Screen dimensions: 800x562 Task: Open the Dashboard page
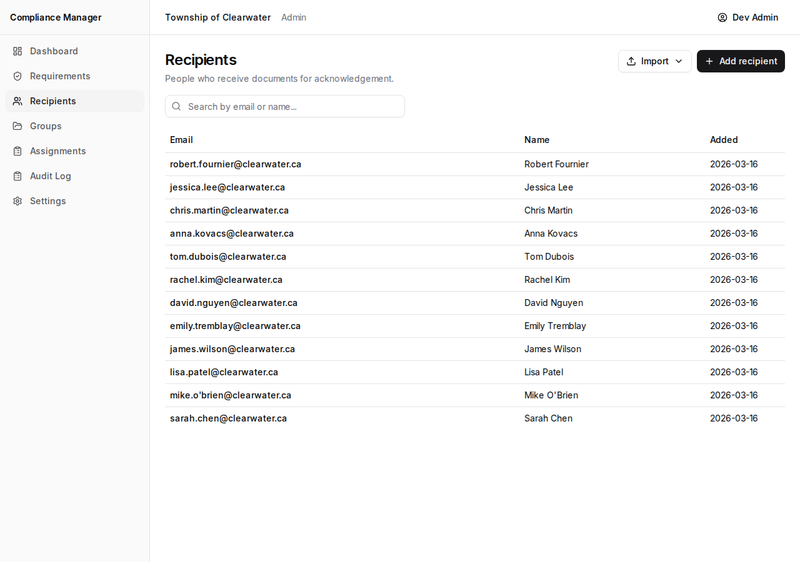[x=74, y=51]
